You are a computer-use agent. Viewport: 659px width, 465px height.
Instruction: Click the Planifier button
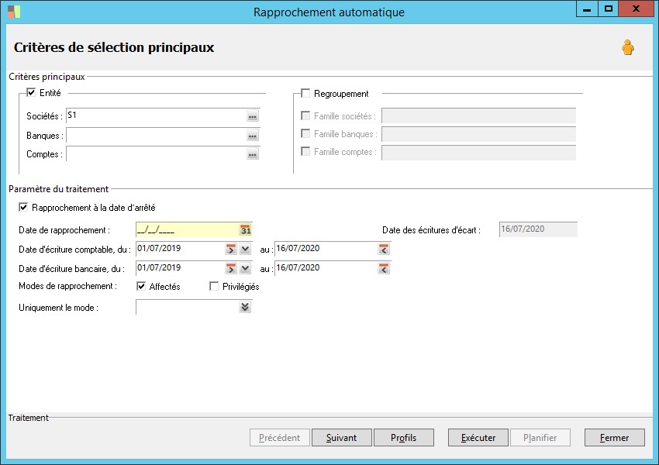[540, 438]
